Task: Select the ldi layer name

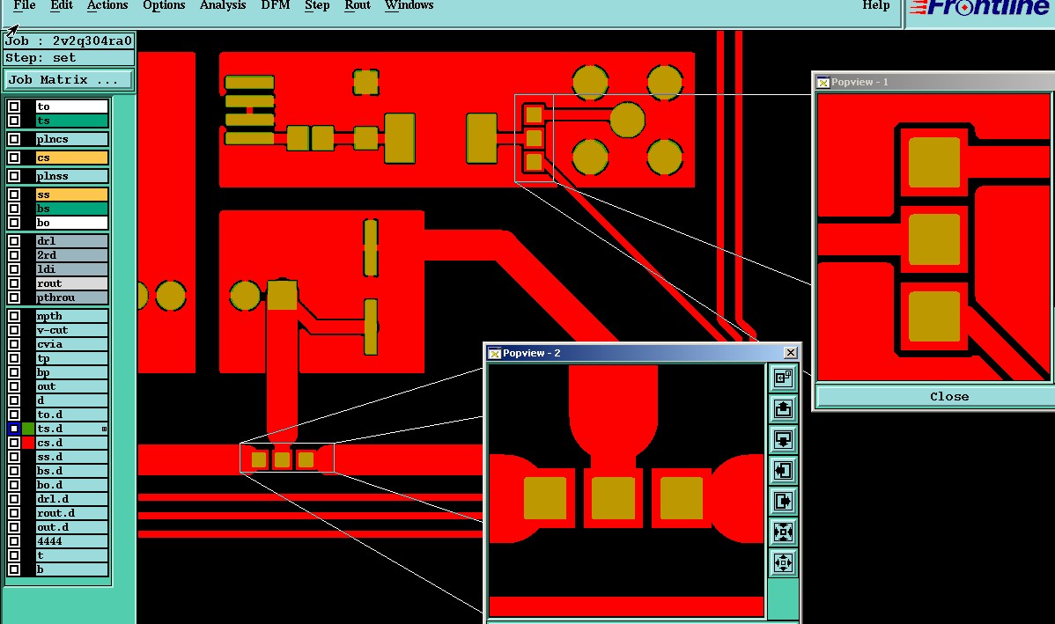Action: point(71,269)
